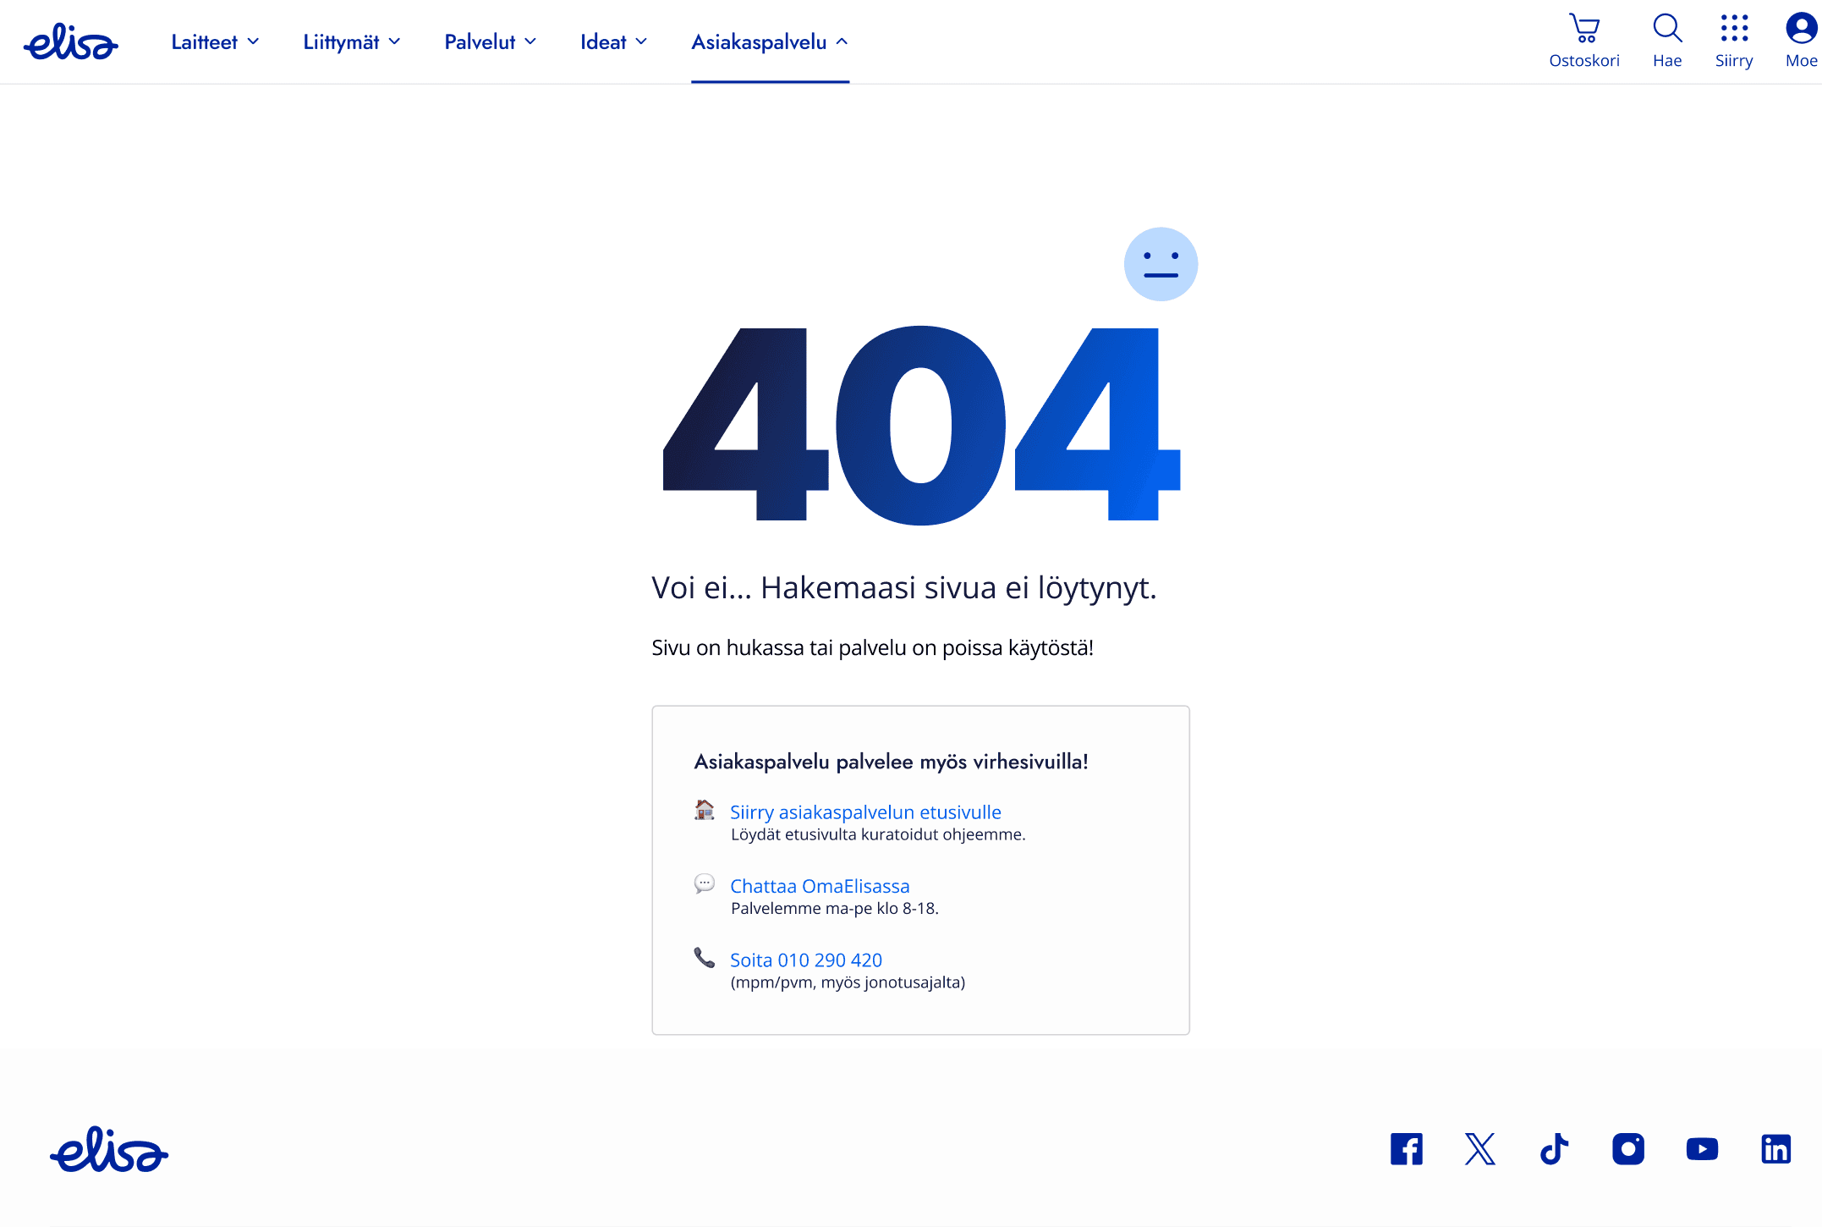Click the house icon beside the front page link
Viewport: 1822px width, 1227px height.
[705, 810]
